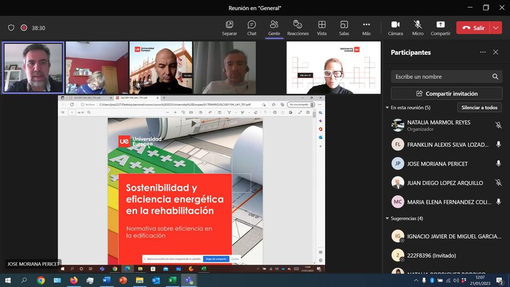This screenshot has width=510, height=287.
Task: Click the video tile with red wall
Action: click(97, 68)
